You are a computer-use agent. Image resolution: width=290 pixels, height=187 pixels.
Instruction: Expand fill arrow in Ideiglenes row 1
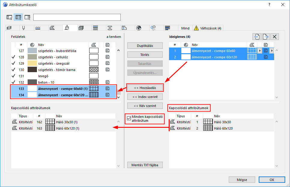(260, 51)
